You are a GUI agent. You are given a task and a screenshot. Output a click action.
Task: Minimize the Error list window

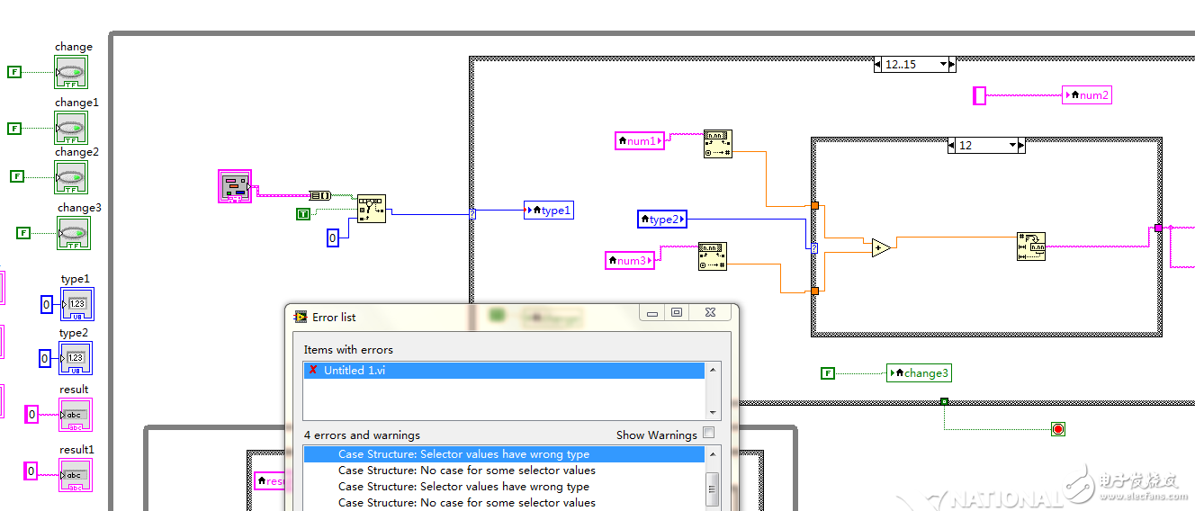point(652,313)
